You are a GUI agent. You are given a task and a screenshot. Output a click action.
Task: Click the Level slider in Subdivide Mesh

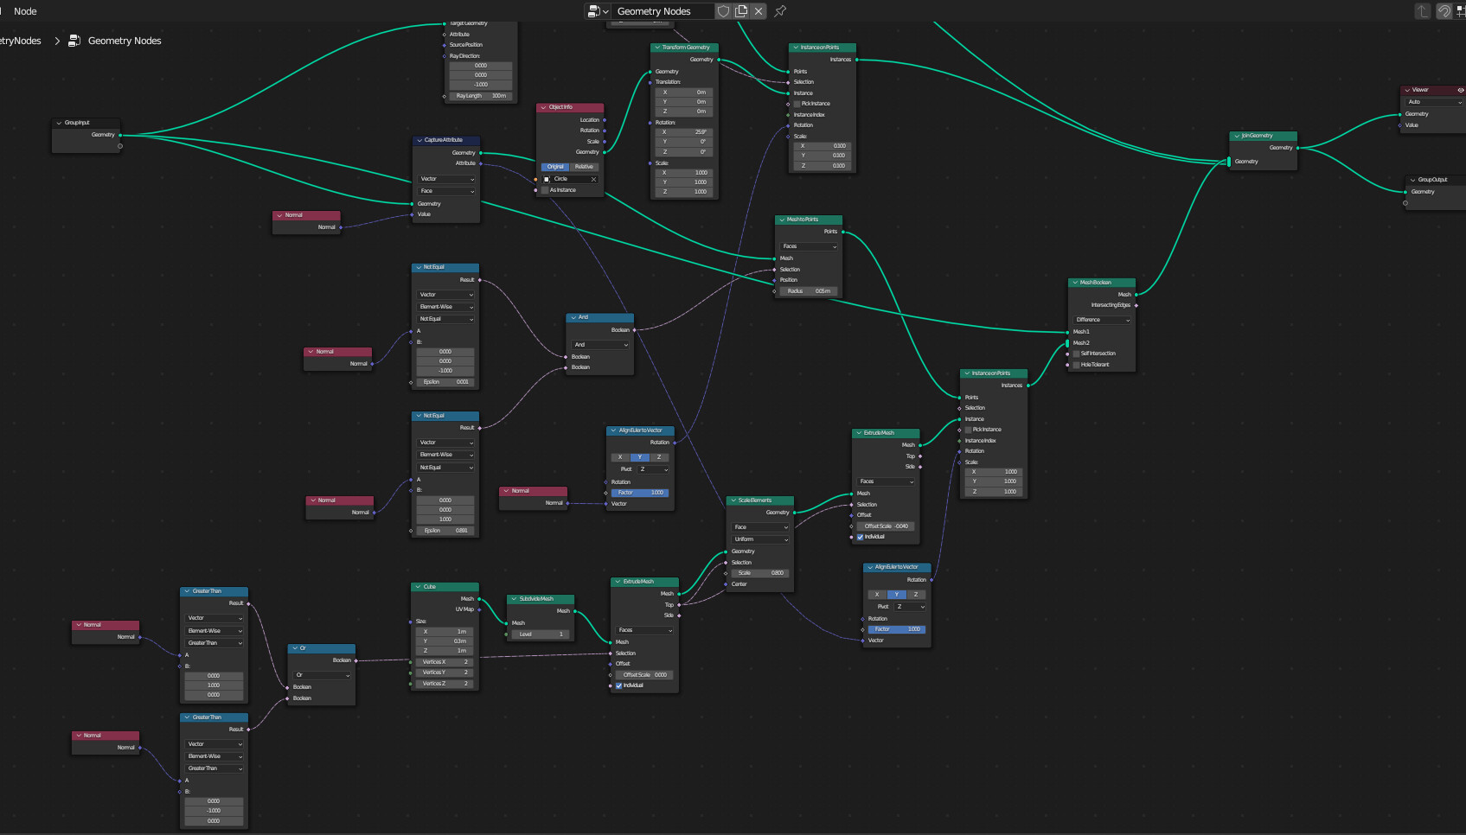(541, 634)
